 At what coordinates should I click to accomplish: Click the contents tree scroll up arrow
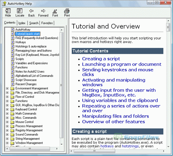[x=61, y=30]
